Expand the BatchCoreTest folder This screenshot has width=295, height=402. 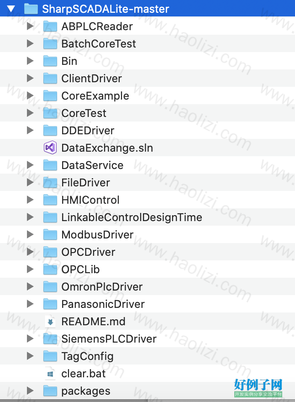(30, 43)
